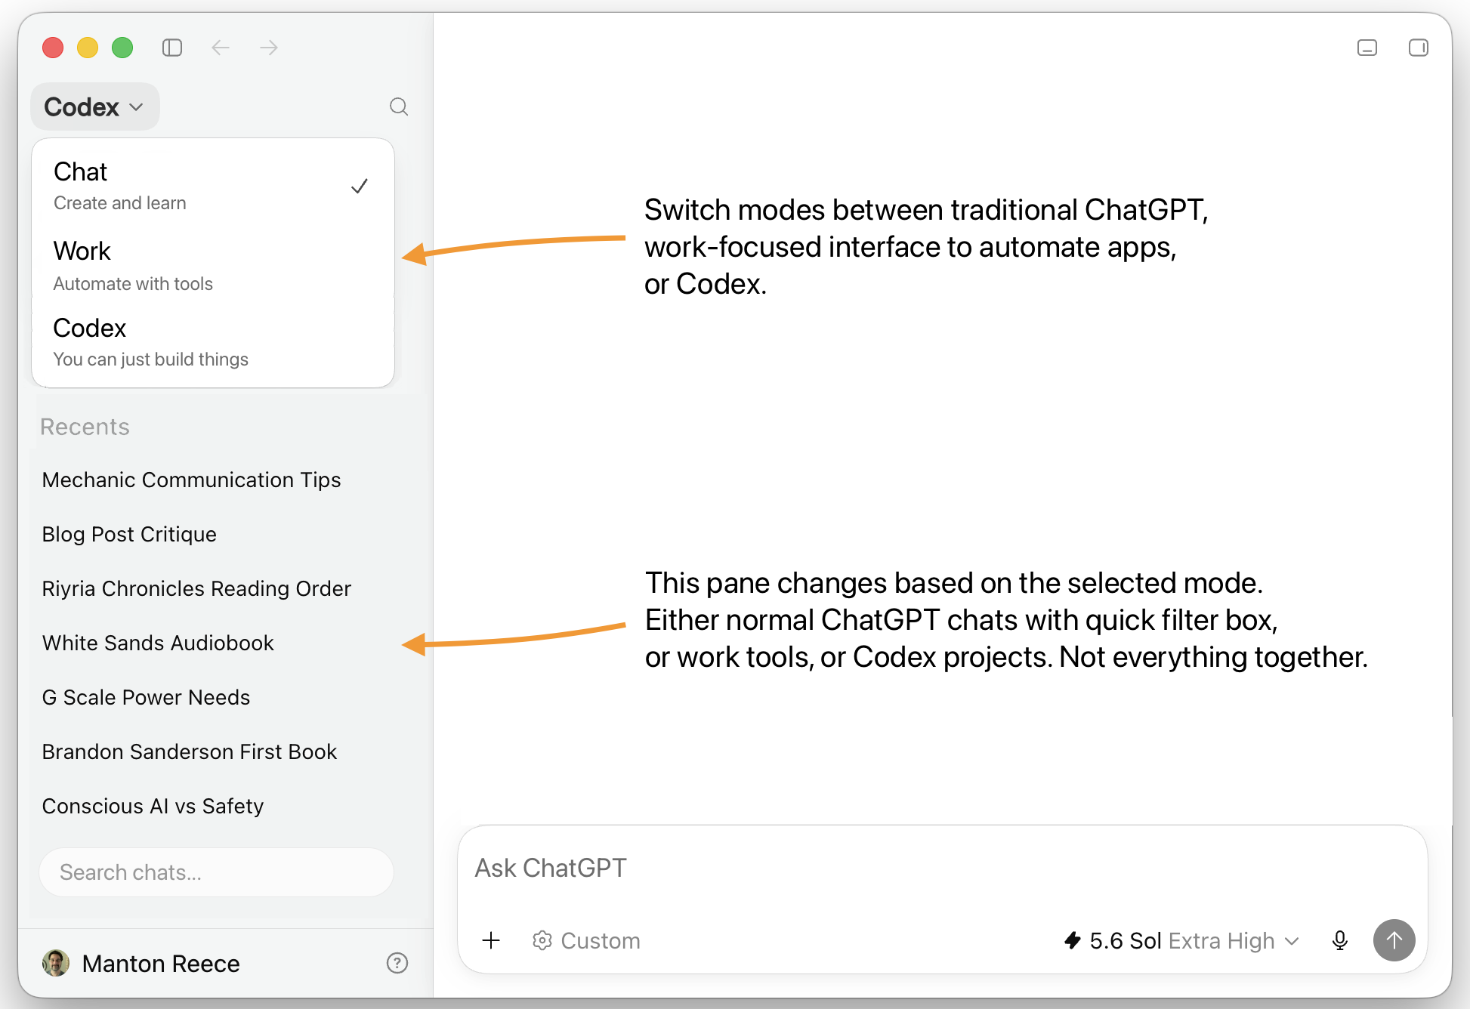Click the Manton Reece account name
Screen dimensions: 1470x1009
161,964
